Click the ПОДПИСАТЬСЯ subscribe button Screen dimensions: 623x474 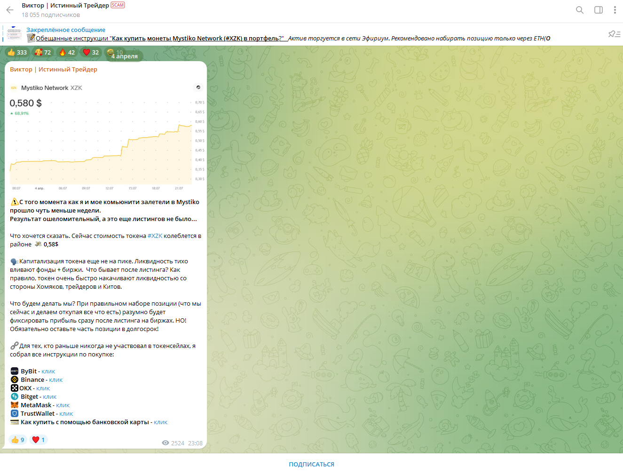(x=311, y=464)
